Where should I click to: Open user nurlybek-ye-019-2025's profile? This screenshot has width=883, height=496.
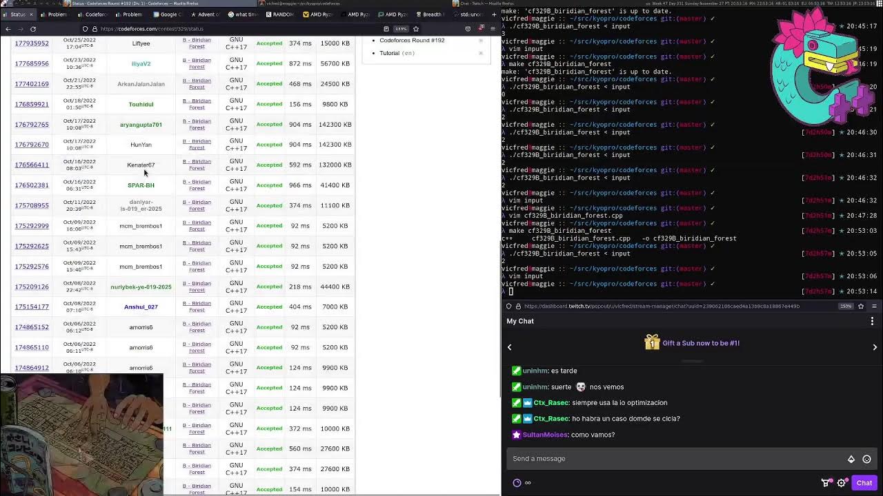pos(141,287)
